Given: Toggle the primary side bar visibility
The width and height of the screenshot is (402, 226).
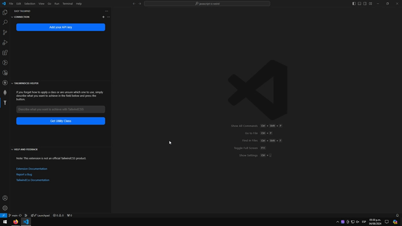Looking at the screenshot, I should click(x=354, y=4).
